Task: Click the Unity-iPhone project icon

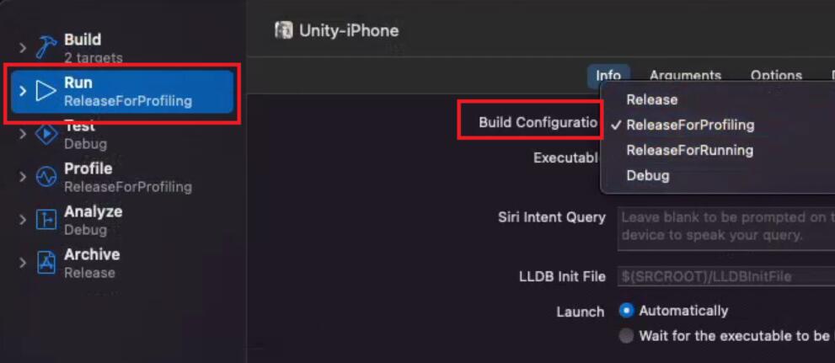Action: 283,30
